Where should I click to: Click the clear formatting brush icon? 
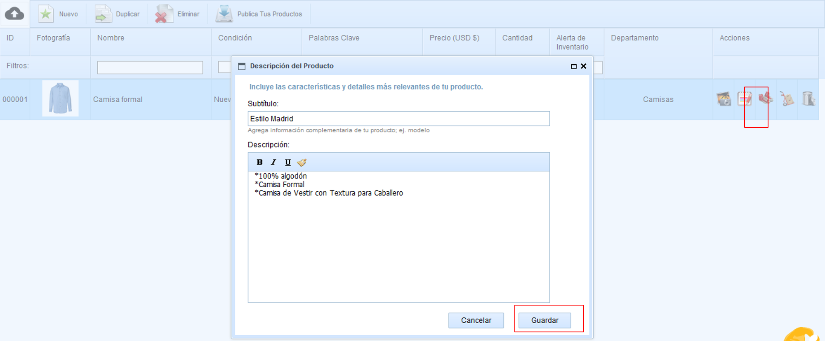click(302, 162)
